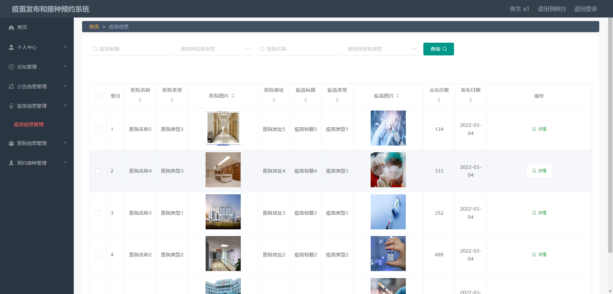Screen dimensions: 613x294
Task: Click the home icon in sidebar
Action: 11,27
